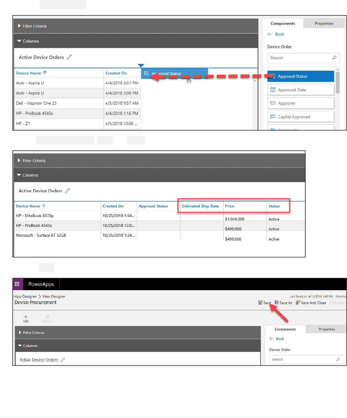Click Price column header
The width and height of the screenshot is (347, 418).
pyautogui.click(x=230, y=206)
